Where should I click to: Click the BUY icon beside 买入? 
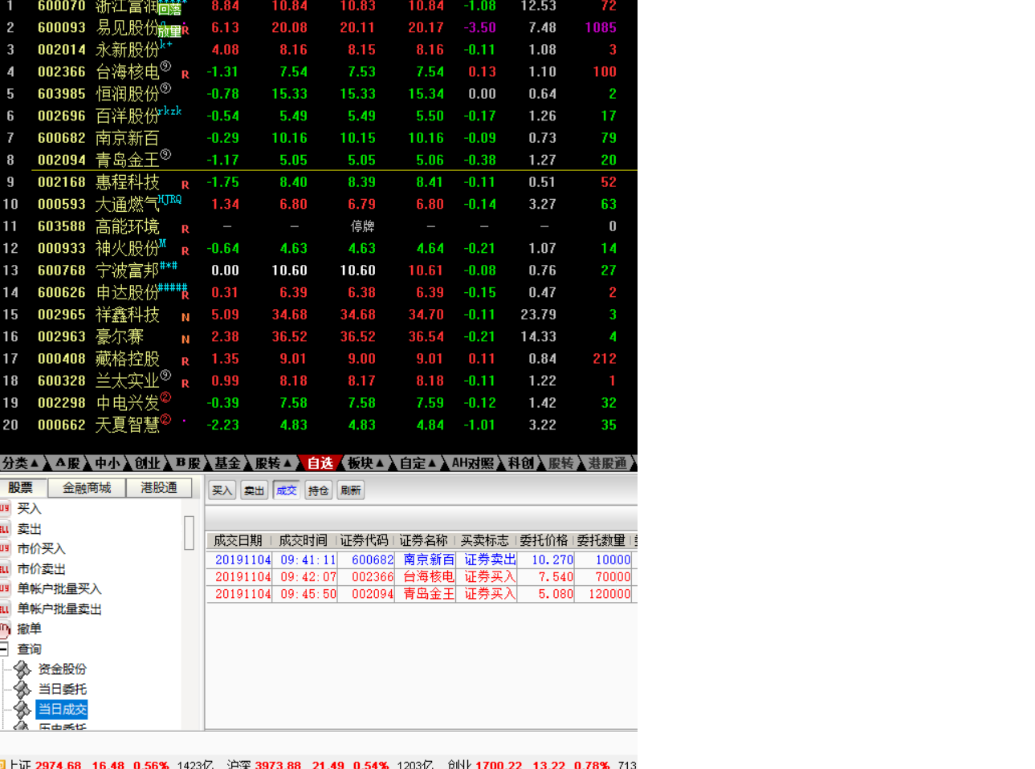pos(4,508)
